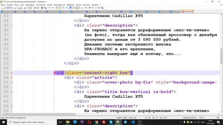This screenshot has height=125, width=223.
Task: Click the Zoom Out toolbar icon
Action: [x=53, y=8]
